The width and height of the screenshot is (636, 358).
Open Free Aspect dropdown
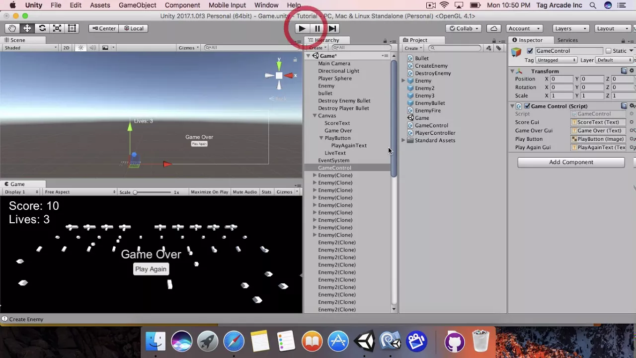pyautogui.click(x=79, y=192)
